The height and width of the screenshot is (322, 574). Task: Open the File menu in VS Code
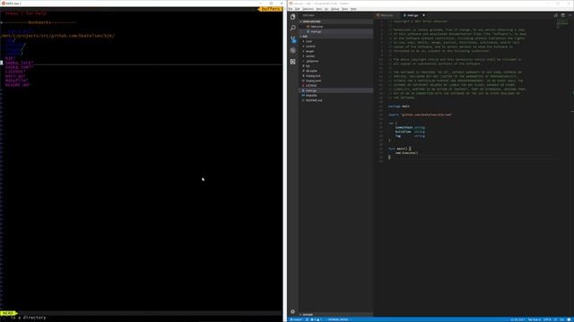[x=291, y=9]
